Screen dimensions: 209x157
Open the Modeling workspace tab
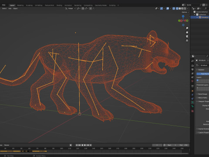coord(20,5)
